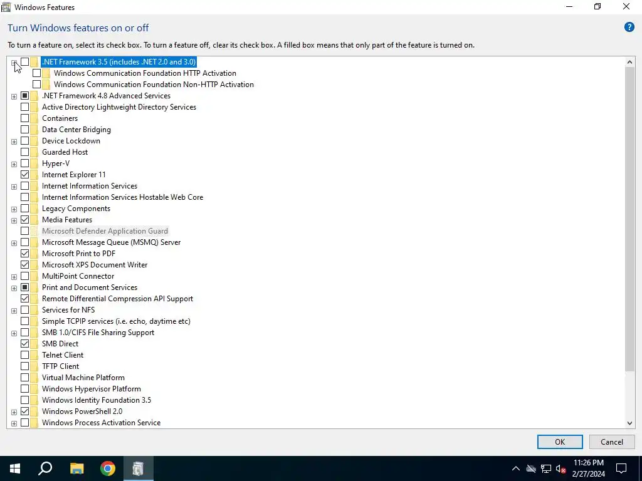Screen dimensions: 642x481
Task: Select Windows Process Activation Service label
Action: pyautogui.click(x=101, y=423)
